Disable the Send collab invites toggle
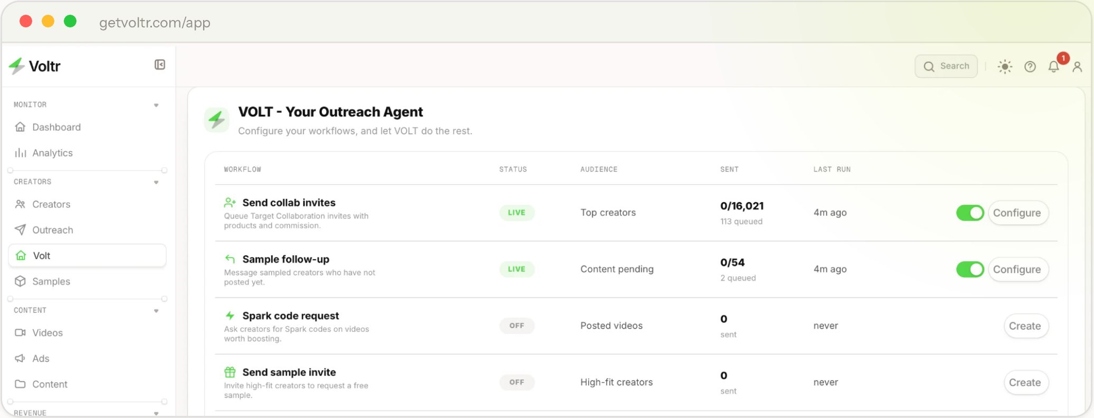 (x=970, y=213)
